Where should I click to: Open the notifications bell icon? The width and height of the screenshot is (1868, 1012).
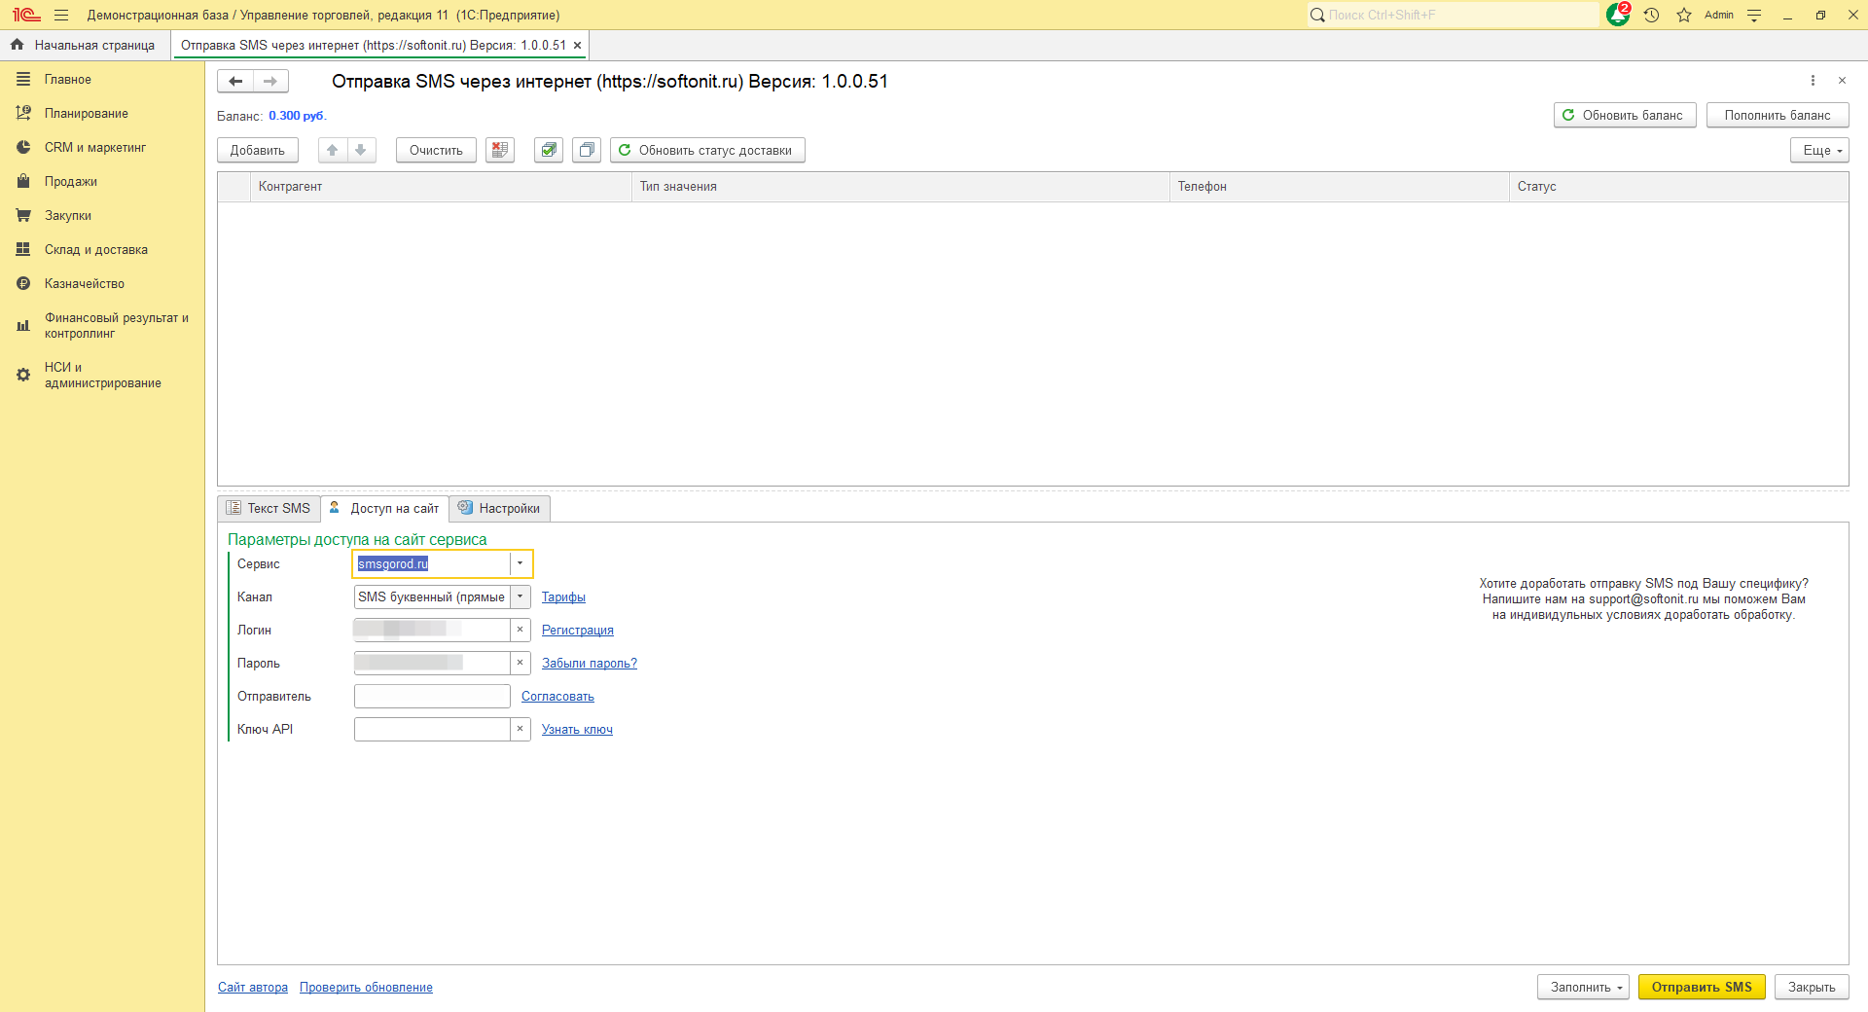click(x=1617, y=15)
